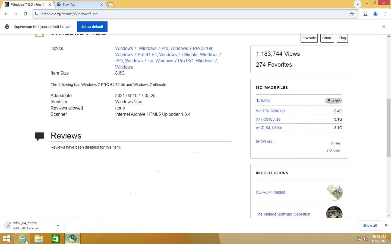Launch Internet Explorer from the taskbar
This screenshot has width=391, height=244.
22,239
